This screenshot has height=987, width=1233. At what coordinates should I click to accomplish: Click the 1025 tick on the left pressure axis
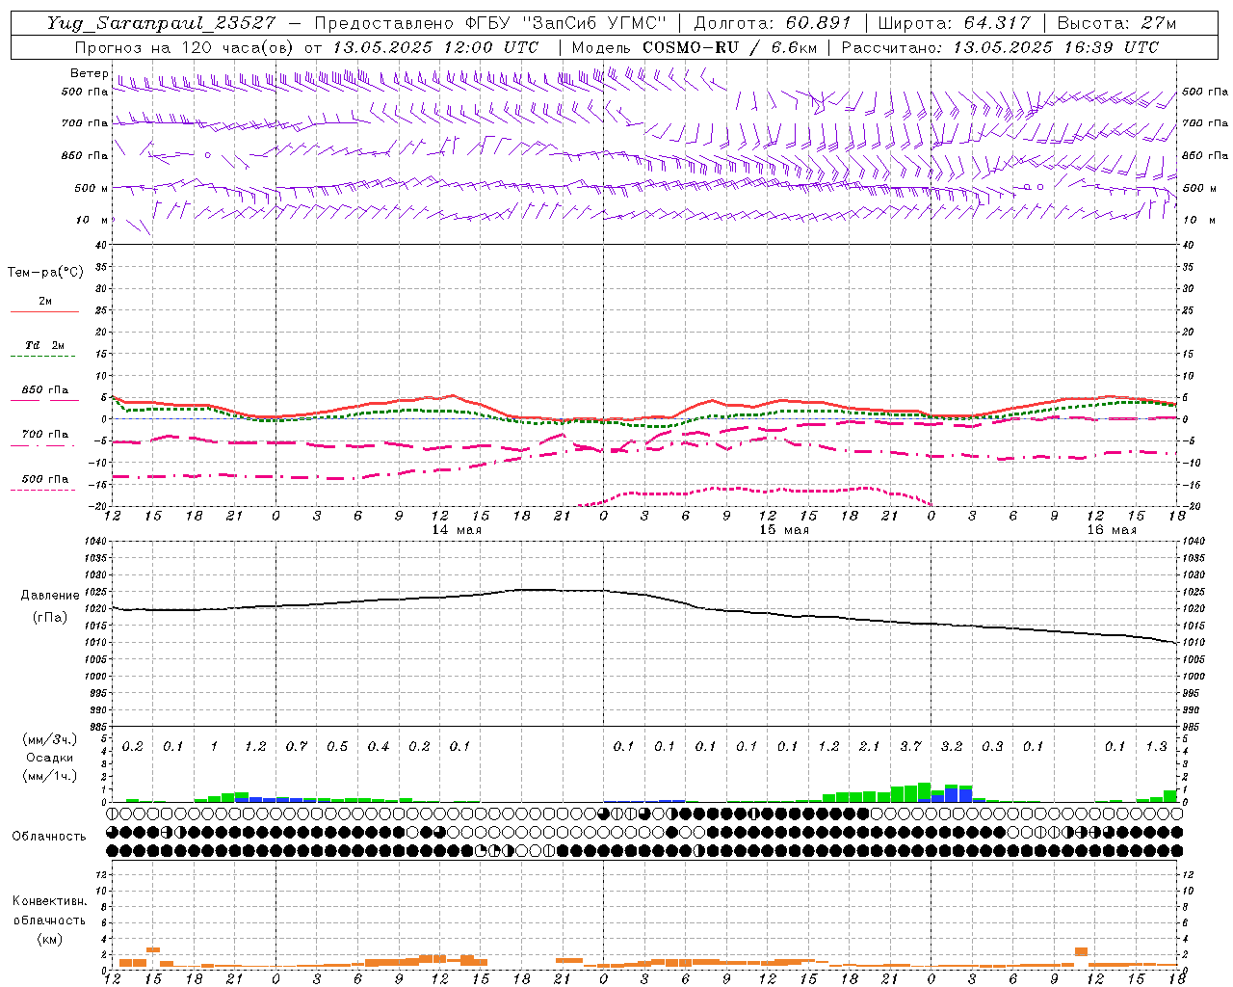pyautogui.click(x=96, y=592)
